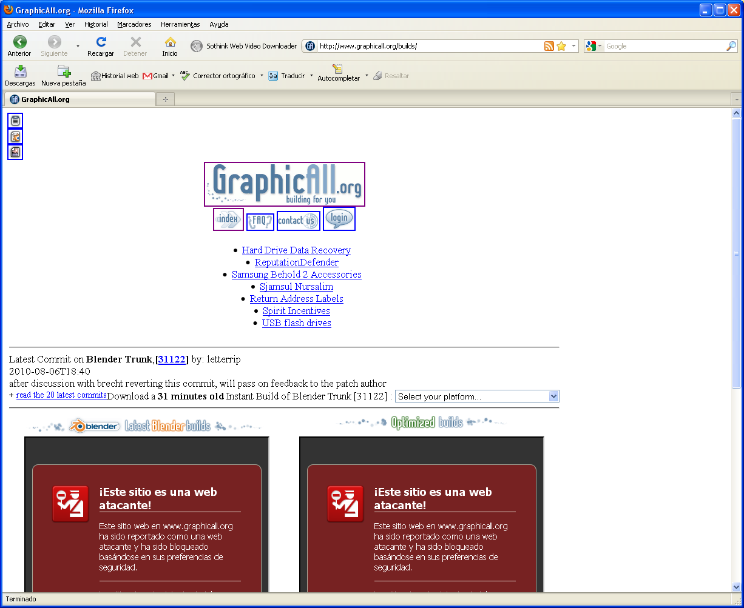Open Descargas downloads toolbar icon
Image resolution: width=744 pixels, height=608 pixels.
point(20,76)
